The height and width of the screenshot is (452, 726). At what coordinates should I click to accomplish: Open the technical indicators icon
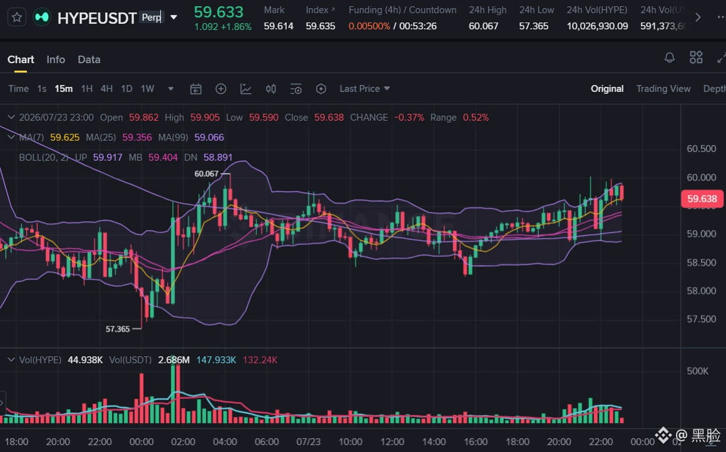pos(246,89)
